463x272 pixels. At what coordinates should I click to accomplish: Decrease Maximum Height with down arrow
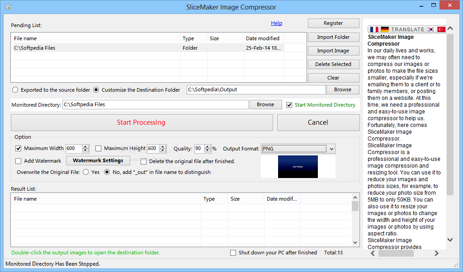(163, 150)
